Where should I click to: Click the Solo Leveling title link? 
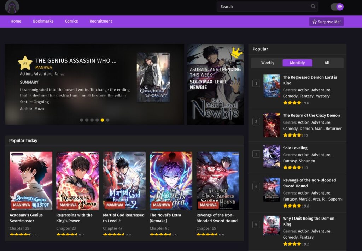coord(295,148)
